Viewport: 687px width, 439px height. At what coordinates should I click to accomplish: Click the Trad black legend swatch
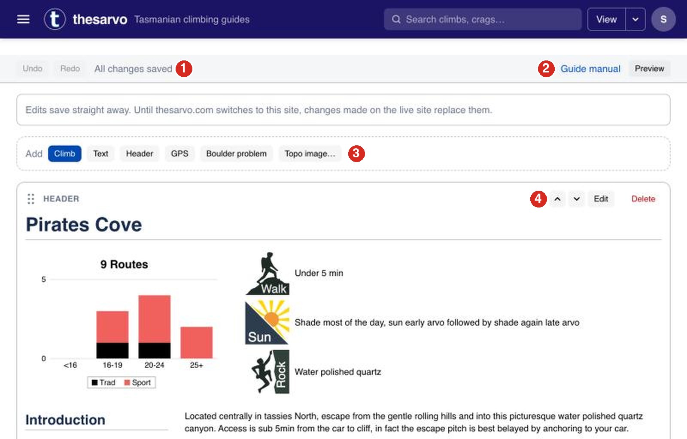pos(94,382)
